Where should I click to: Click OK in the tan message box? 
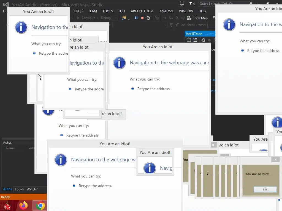(x=265, y=190)
